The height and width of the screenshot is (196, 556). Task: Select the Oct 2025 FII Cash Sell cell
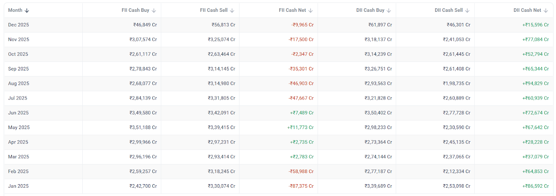[221, 54]
